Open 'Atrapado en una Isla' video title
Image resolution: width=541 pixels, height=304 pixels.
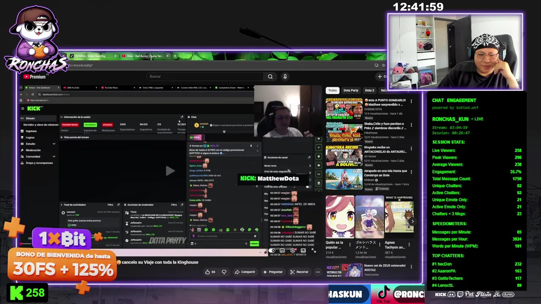pos(385,173)
